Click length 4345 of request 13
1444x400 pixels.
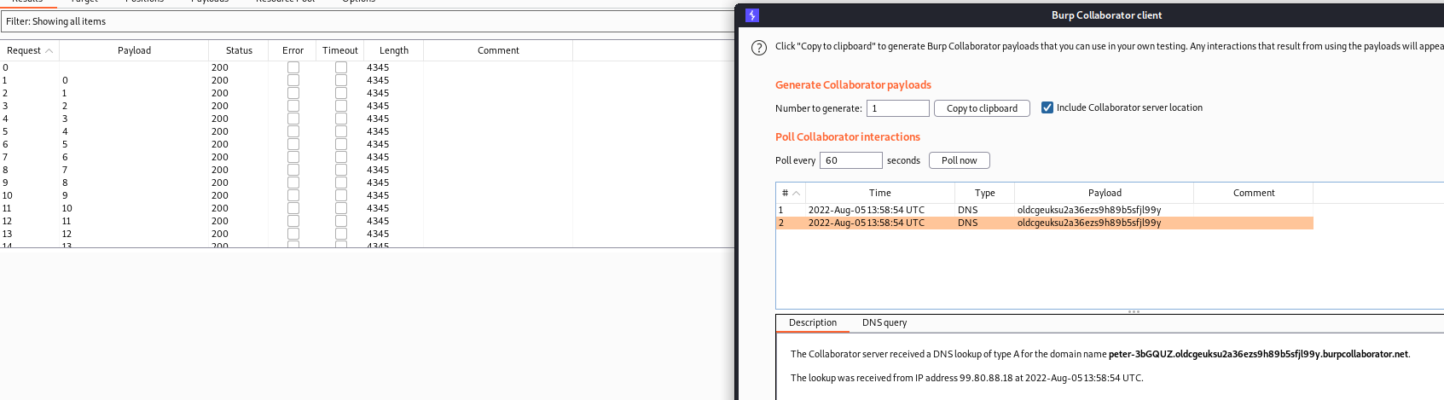coord(378,234)
